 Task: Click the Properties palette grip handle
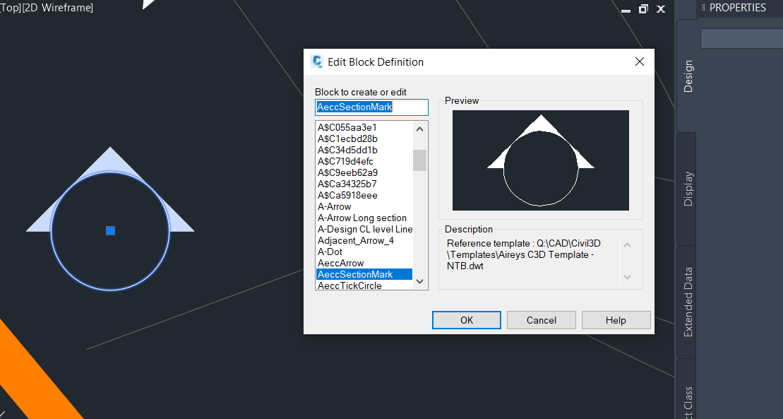pyautogui.click(x=703, y=8)
